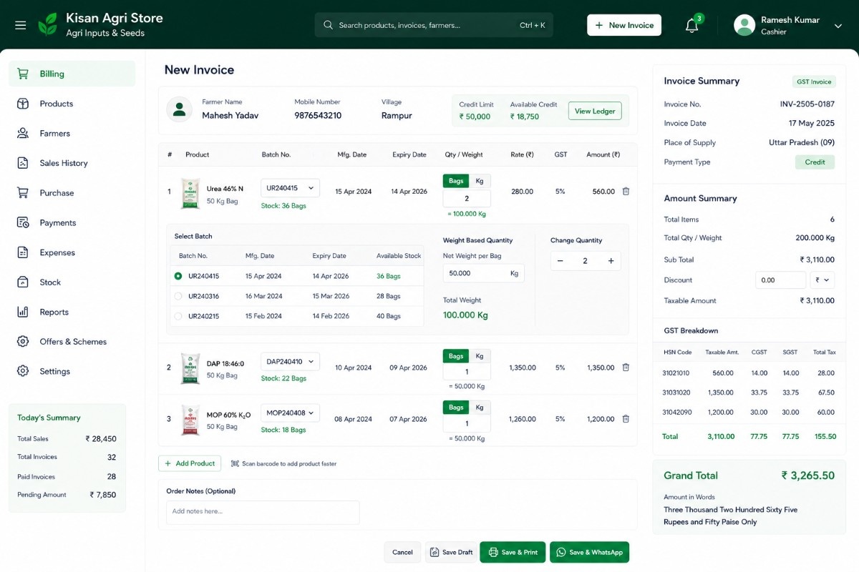This screenshot has width=859, height=572.
Task: Open the DAP240410 batch dropdown
Action: click(290, 362)
